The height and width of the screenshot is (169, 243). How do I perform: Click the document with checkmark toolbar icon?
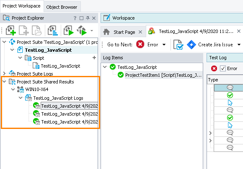(178, 45)
